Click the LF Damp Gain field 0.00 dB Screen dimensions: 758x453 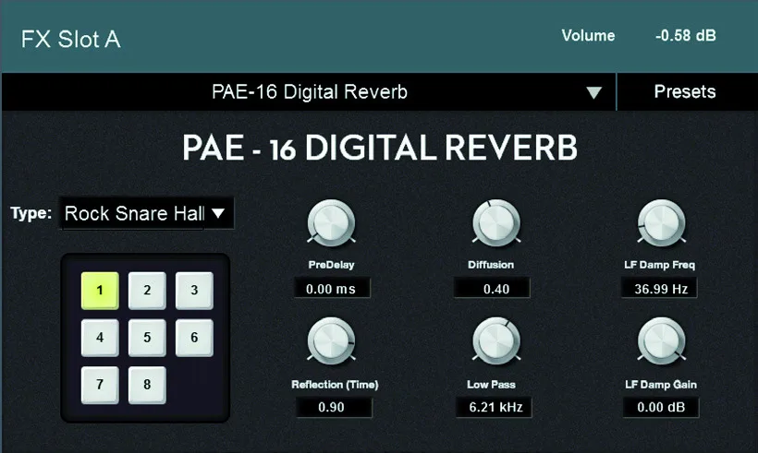661,407
